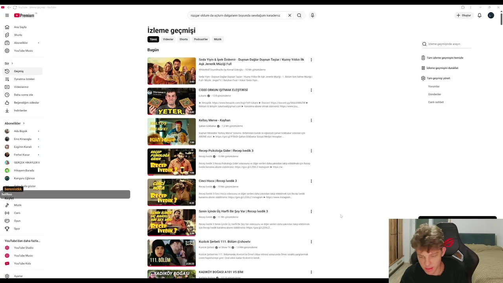Open Canlı live section
The image size is (503, 283).
22,213
